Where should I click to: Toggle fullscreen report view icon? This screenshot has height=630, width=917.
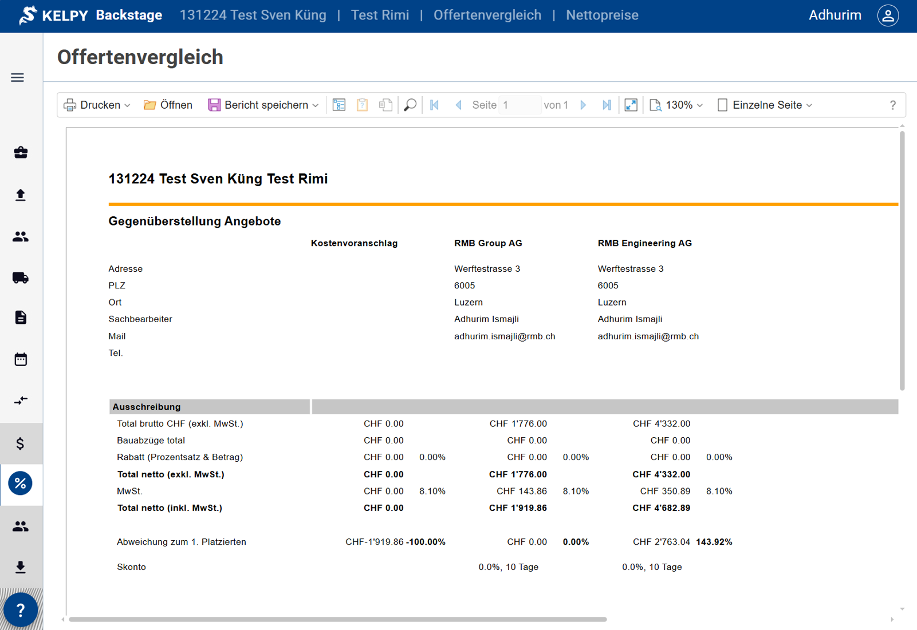pos(631,105)
